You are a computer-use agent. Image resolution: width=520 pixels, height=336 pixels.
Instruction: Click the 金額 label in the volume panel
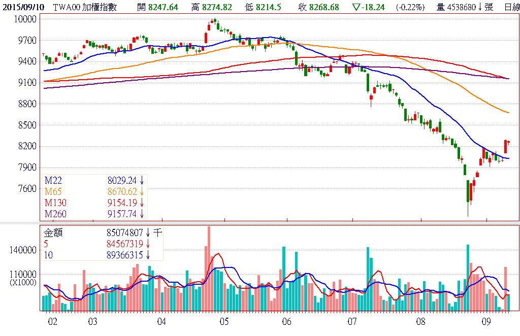tap(53, 234)
